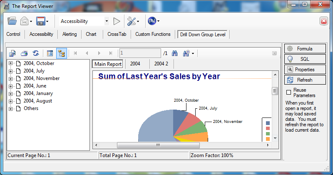Open the RV logo dropdown arrow
Image resolution: width=333 pixels, height=175 pixels.
click(159, 21)
